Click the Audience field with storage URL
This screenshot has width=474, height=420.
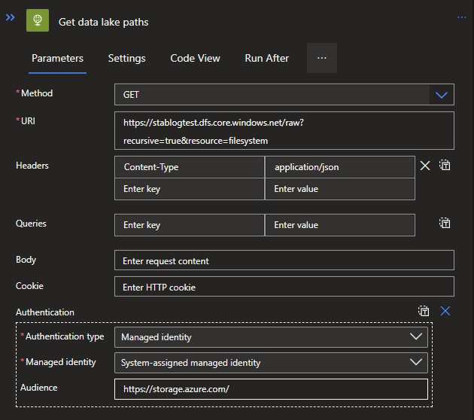[x=271, y=388]
